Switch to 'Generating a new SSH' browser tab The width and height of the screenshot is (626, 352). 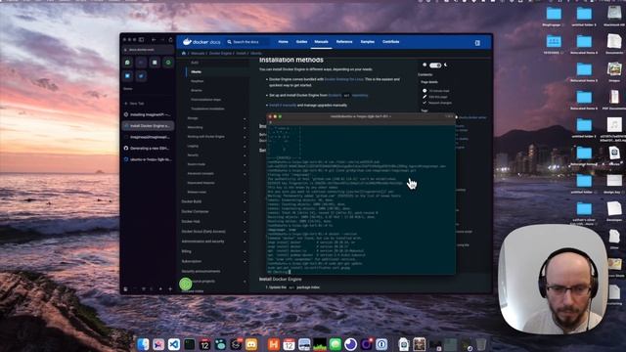[x=148, y=148]
